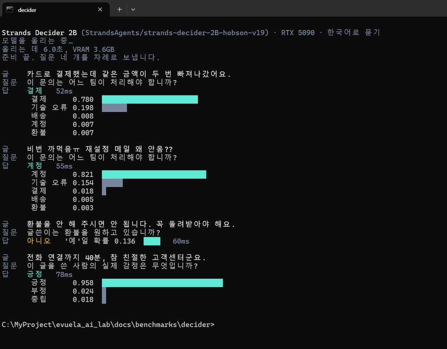Screen dimensions: 447x349
Task: Click the question 이 글을 쓴 사람의 실제 감정은
Action: pyautogui.click(x=87, y=266)
